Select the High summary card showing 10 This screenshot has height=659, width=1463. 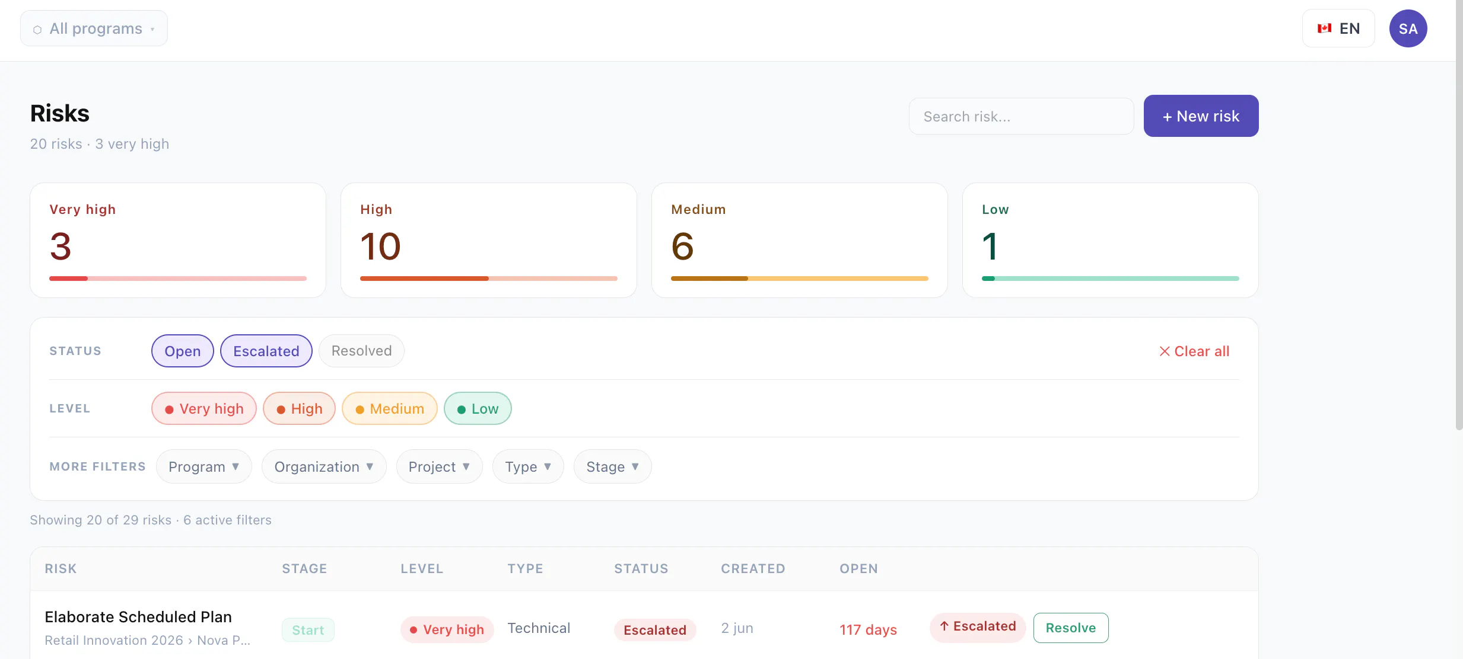489,240
